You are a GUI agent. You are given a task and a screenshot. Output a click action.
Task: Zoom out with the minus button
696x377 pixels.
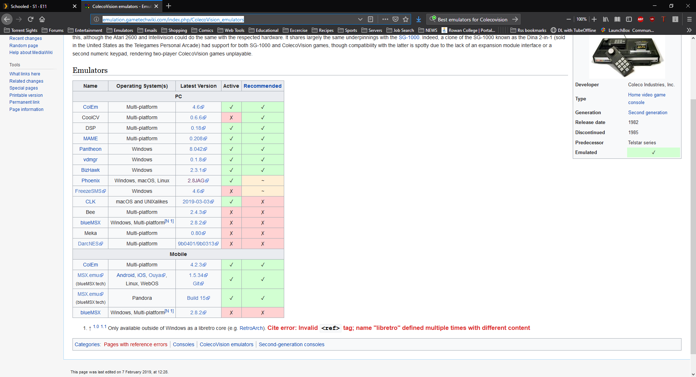[x=568, y=19]
